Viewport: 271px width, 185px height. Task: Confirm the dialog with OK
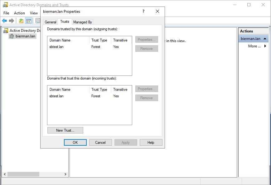(x=75, y=143)
